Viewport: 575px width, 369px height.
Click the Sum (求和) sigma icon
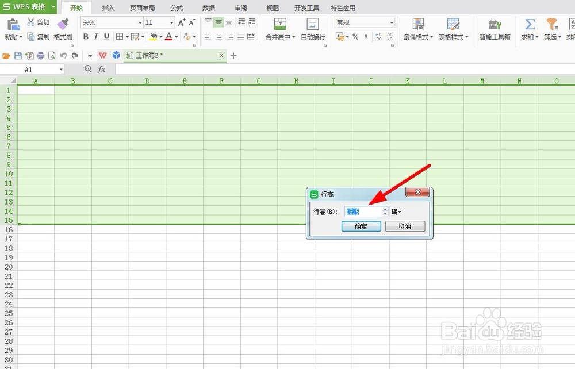(x=530, y=24)
